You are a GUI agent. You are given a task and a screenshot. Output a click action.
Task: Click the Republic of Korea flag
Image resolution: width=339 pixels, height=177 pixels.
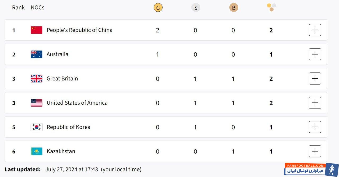(37, 127)
